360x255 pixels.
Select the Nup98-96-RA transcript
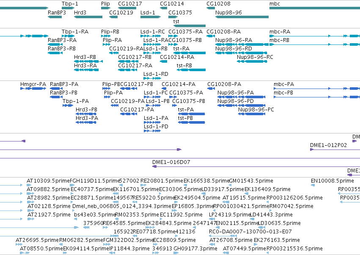click(242, 44)
